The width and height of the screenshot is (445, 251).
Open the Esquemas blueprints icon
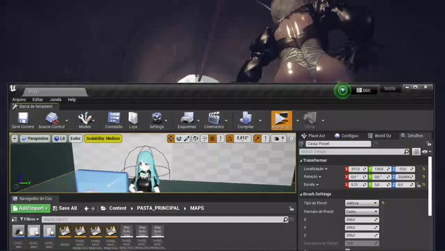point(187,121)
